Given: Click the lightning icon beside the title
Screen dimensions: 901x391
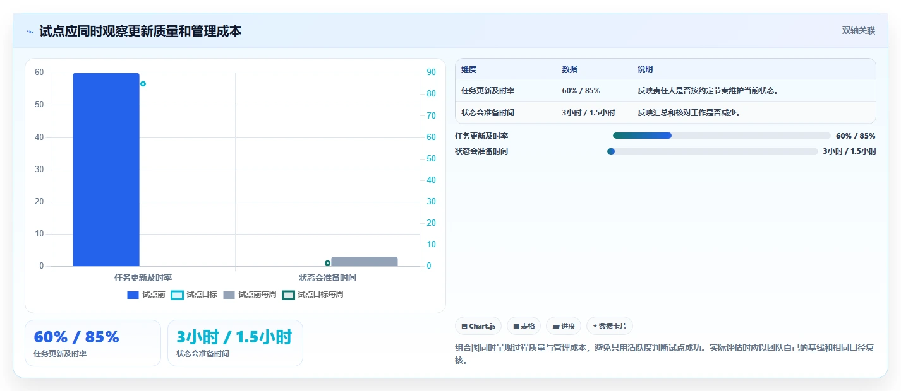Looking at the screenshot, I should (30, 32).
